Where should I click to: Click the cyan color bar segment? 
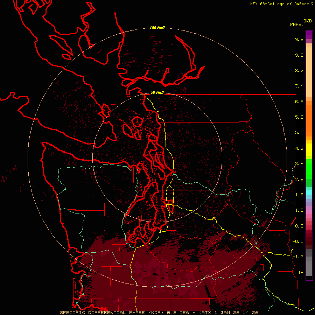pos(309,192)
